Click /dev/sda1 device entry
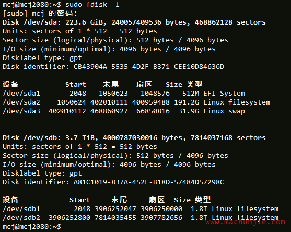Viewport: 291px width, 232px height. (x=21, y=94)
